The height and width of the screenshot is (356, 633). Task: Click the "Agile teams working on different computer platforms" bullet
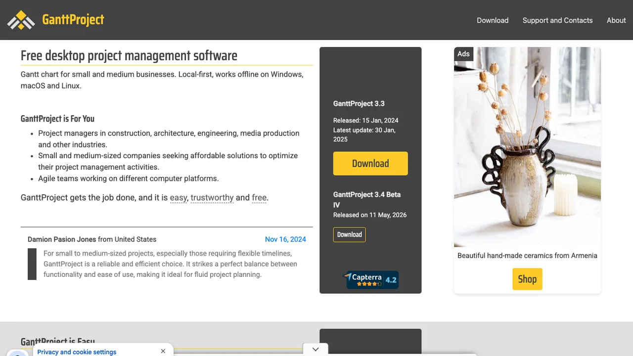[129, 178]
